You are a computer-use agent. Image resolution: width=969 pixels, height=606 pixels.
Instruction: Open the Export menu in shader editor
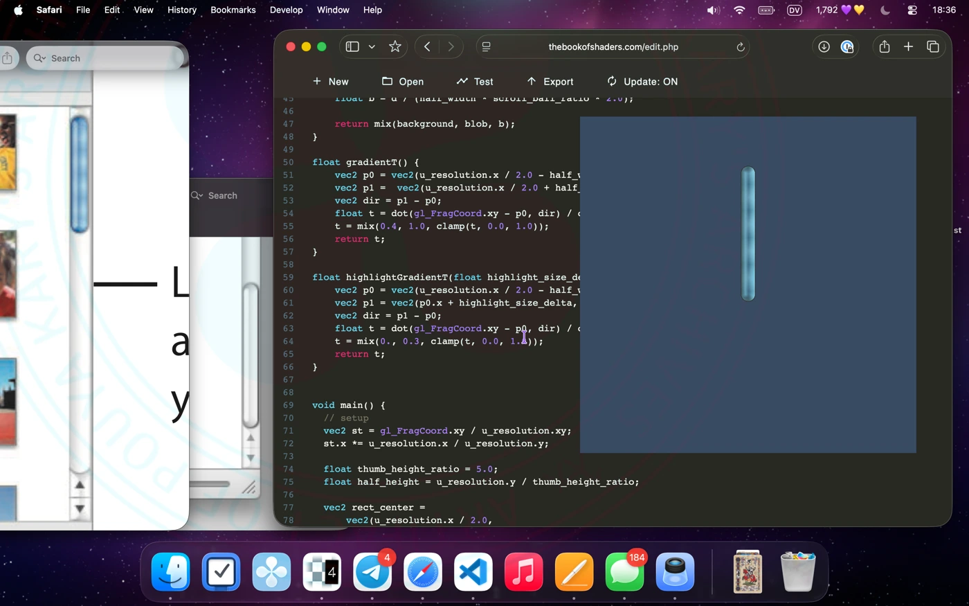click(x=550, y=82)
